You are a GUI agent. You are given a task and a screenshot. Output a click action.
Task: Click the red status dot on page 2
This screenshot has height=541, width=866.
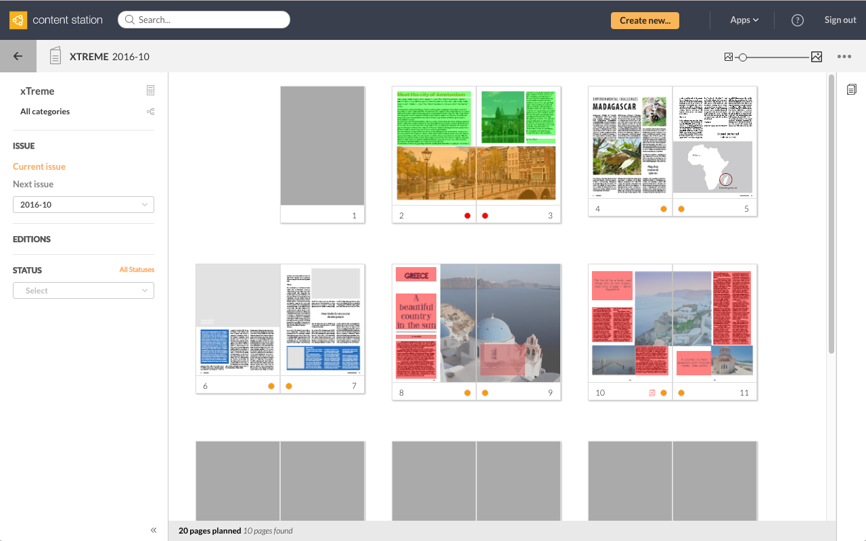tap(467, 215)
